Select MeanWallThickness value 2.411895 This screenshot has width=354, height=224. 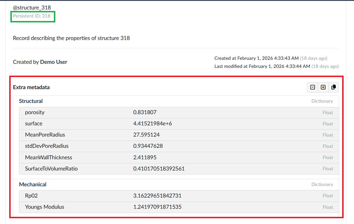(x=145, y=158)
